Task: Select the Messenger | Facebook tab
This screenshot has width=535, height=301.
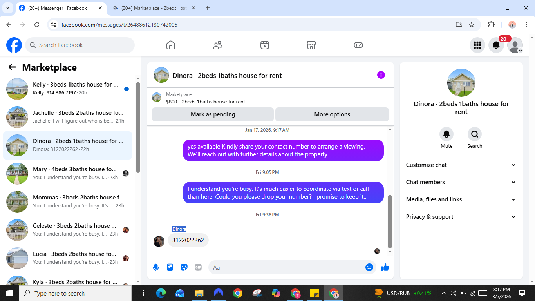Action: click(61, 8)
